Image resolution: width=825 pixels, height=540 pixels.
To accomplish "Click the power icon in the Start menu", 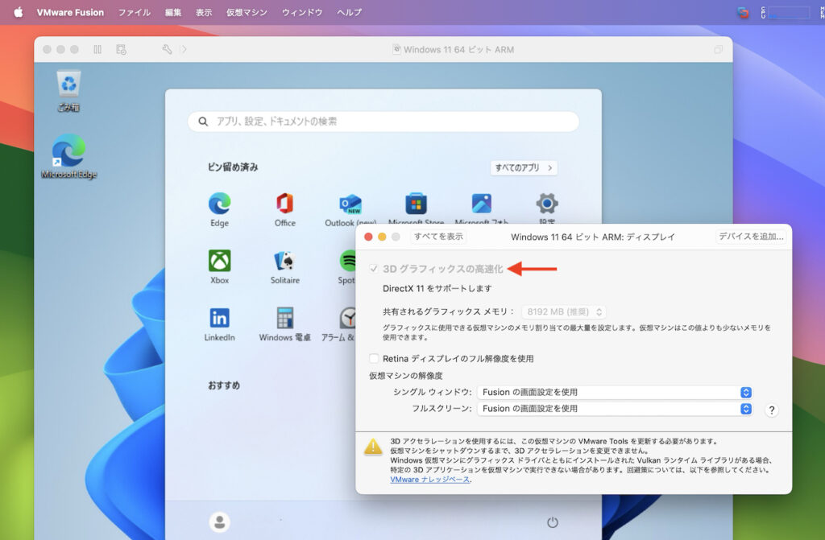I will [552, 521].
